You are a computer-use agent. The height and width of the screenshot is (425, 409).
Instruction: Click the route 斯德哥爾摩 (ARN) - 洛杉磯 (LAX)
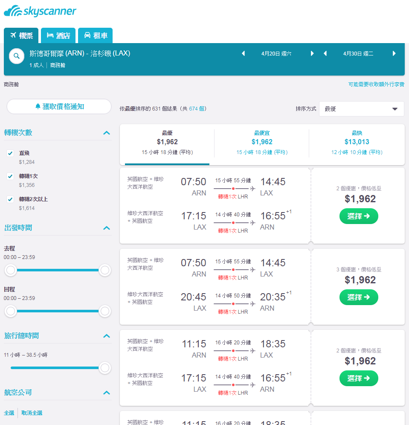(80, 53)
